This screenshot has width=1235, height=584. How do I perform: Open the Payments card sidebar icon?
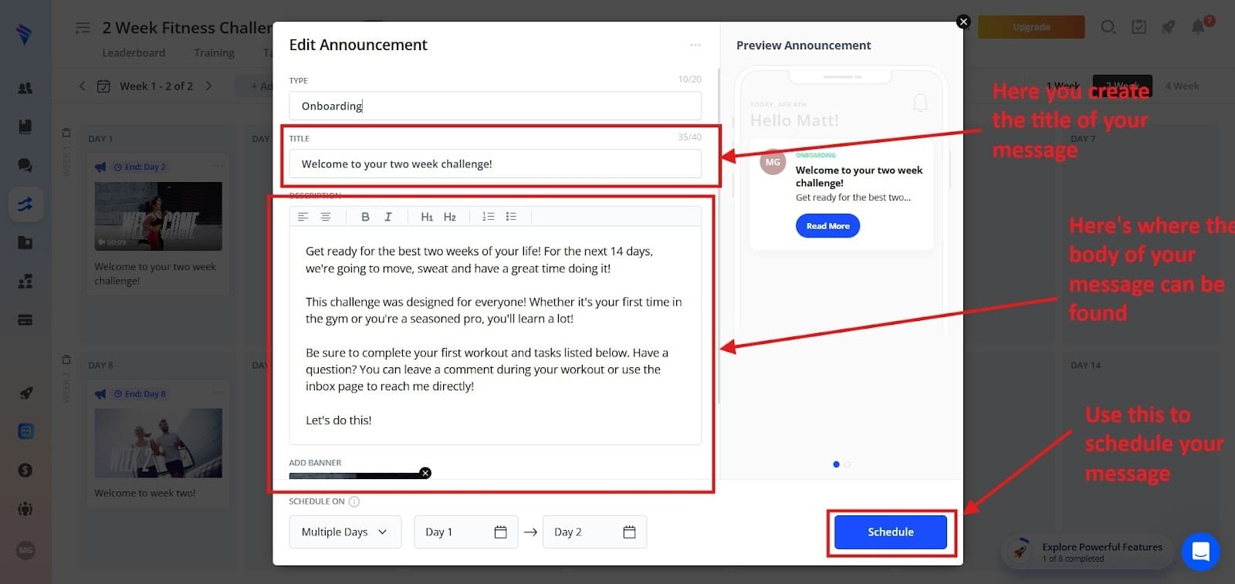pyautogui.click(x=25, y=319)
